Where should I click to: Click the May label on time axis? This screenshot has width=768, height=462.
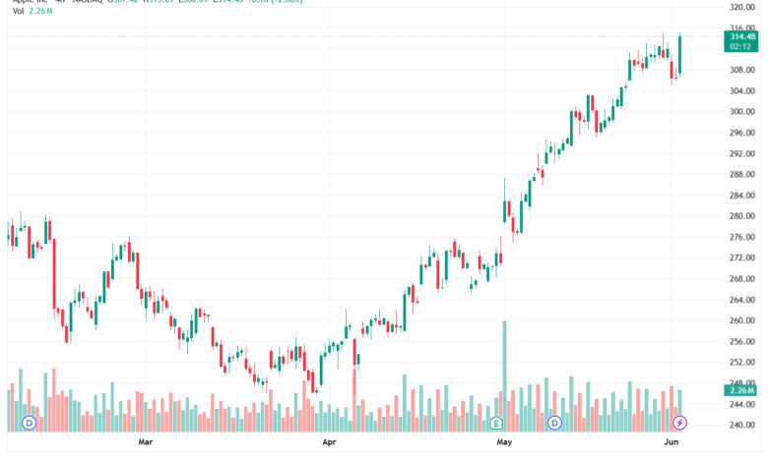(504, 442)
